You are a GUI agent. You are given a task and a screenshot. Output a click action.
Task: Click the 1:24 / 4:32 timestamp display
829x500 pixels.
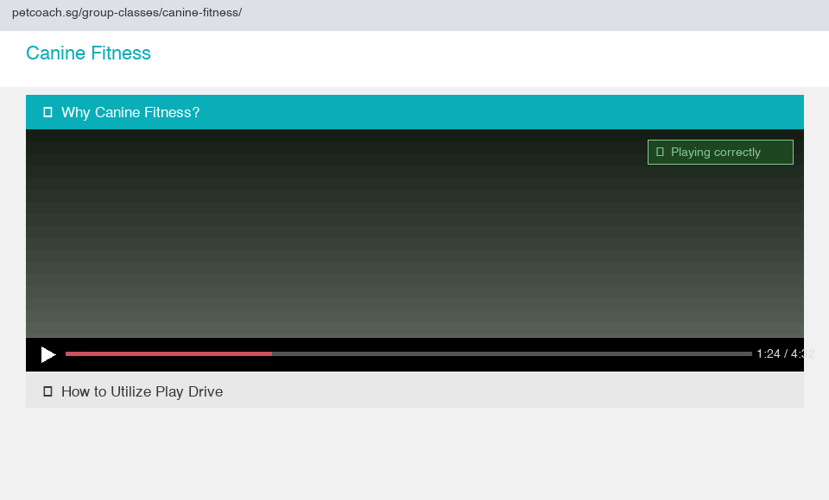coord(785,353)
